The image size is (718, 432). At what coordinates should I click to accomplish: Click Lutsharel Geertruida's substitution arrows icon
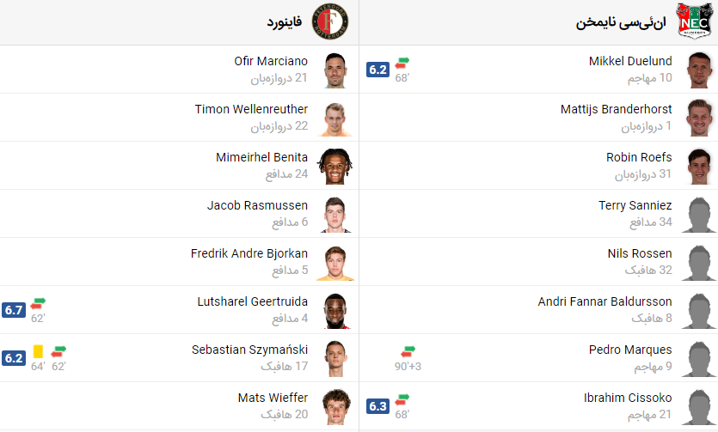[x=38, y=303]
